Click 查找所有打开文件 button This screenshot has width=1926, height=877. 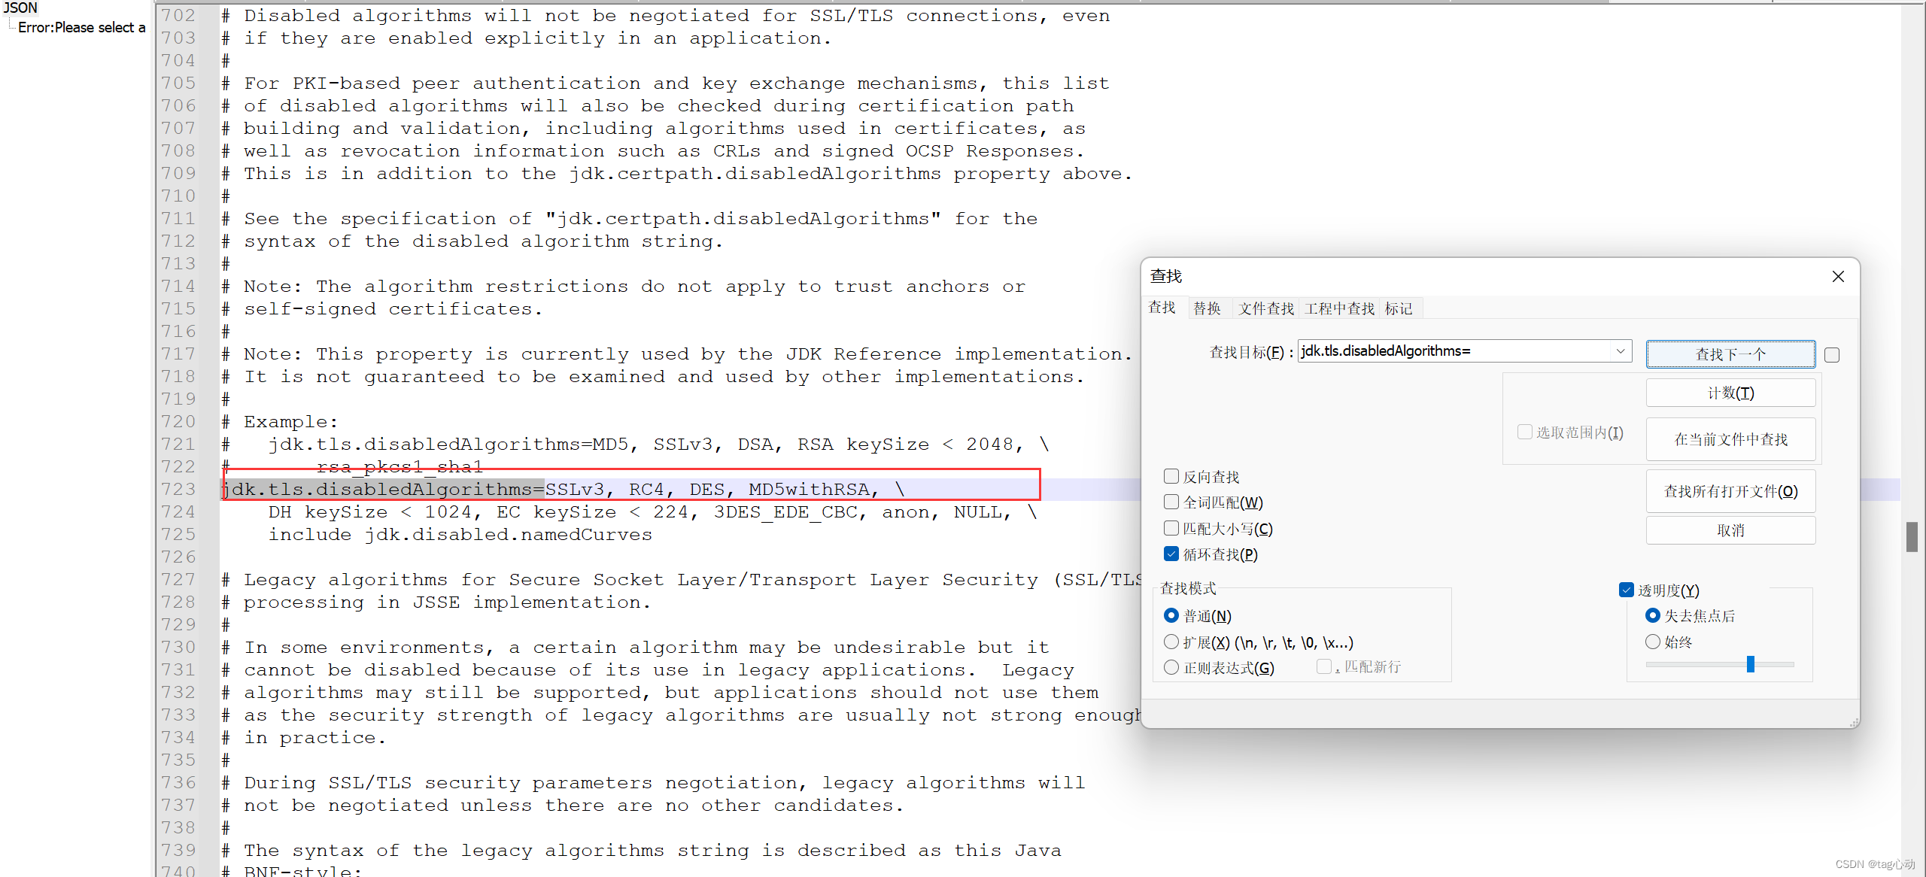[1730, 491]
